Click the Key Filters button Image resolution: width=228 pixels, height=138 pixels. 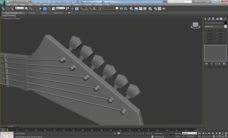(x=191, y=137)
